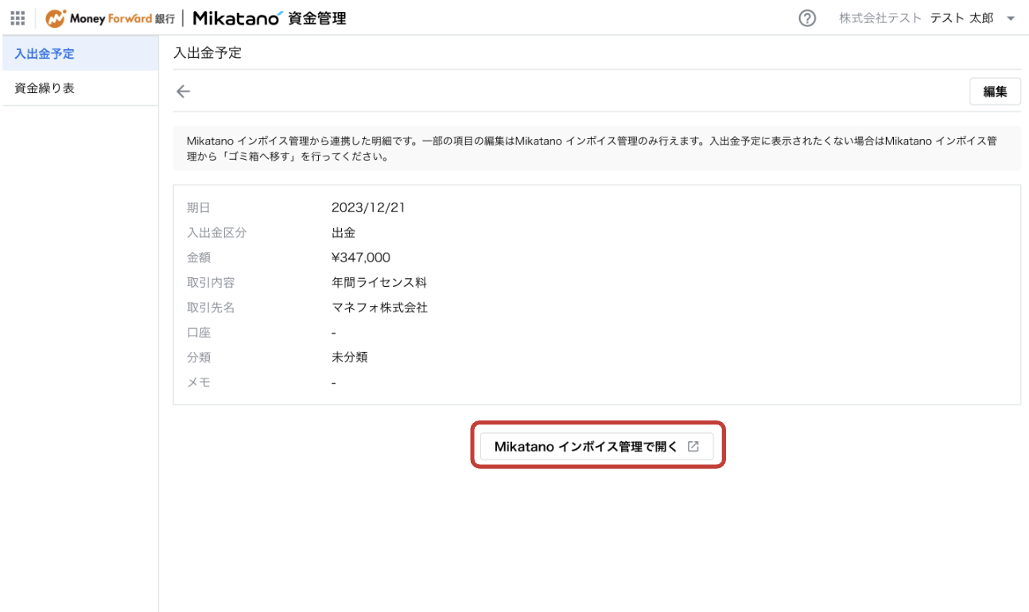Click the 株式会社テスト company name
The image size is (1029, 612).
880,18
